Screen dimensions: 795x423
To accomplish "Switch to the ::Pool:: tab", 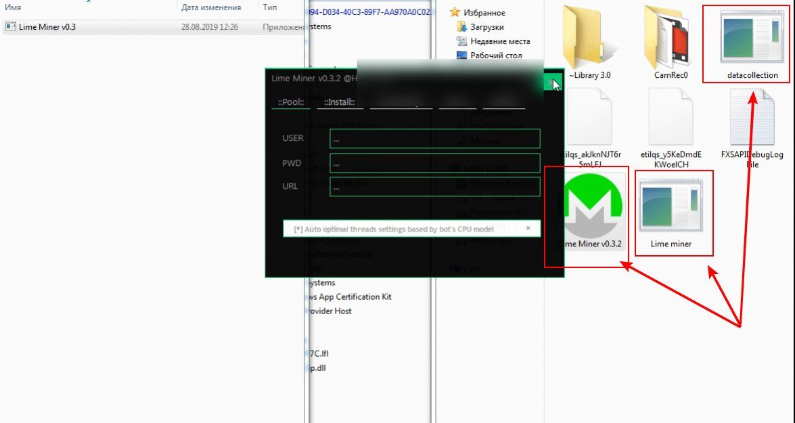I will click(x=290, y=102).
